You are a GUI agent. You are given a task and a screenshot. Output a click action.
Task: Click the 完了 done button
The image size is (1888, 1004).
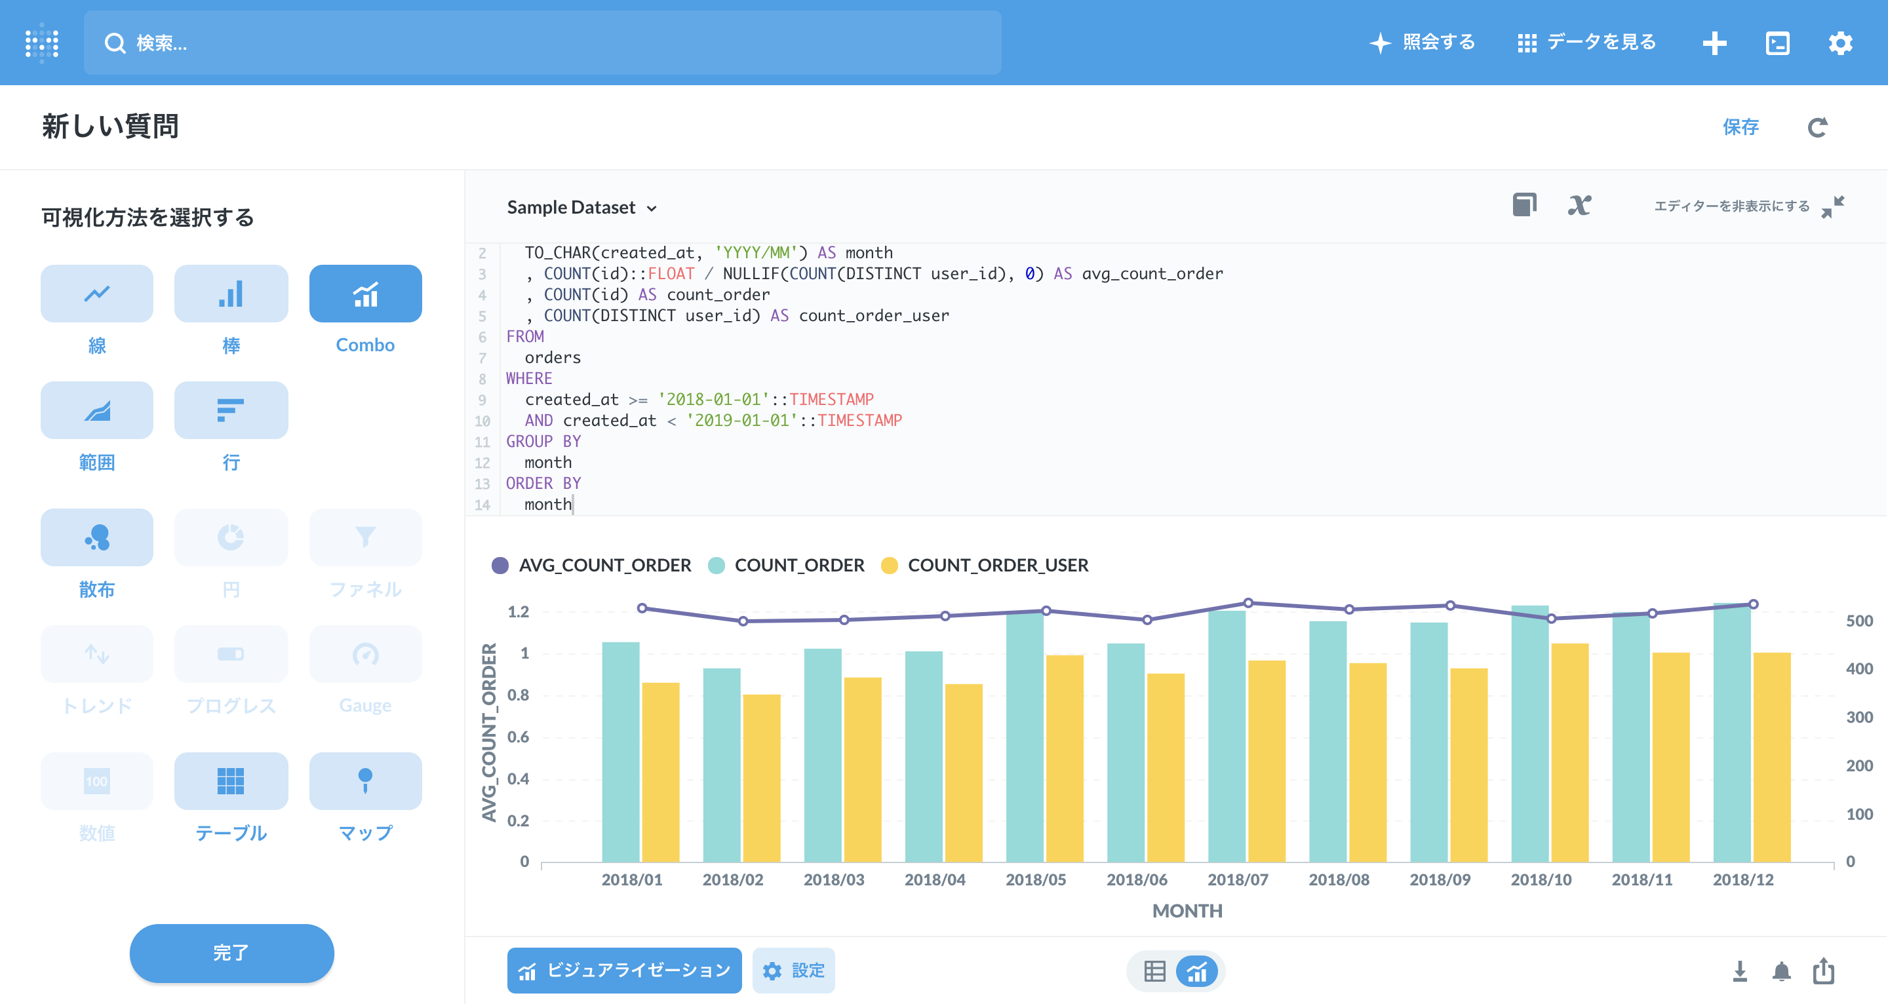pyautogui.click(x=231, y=953)
